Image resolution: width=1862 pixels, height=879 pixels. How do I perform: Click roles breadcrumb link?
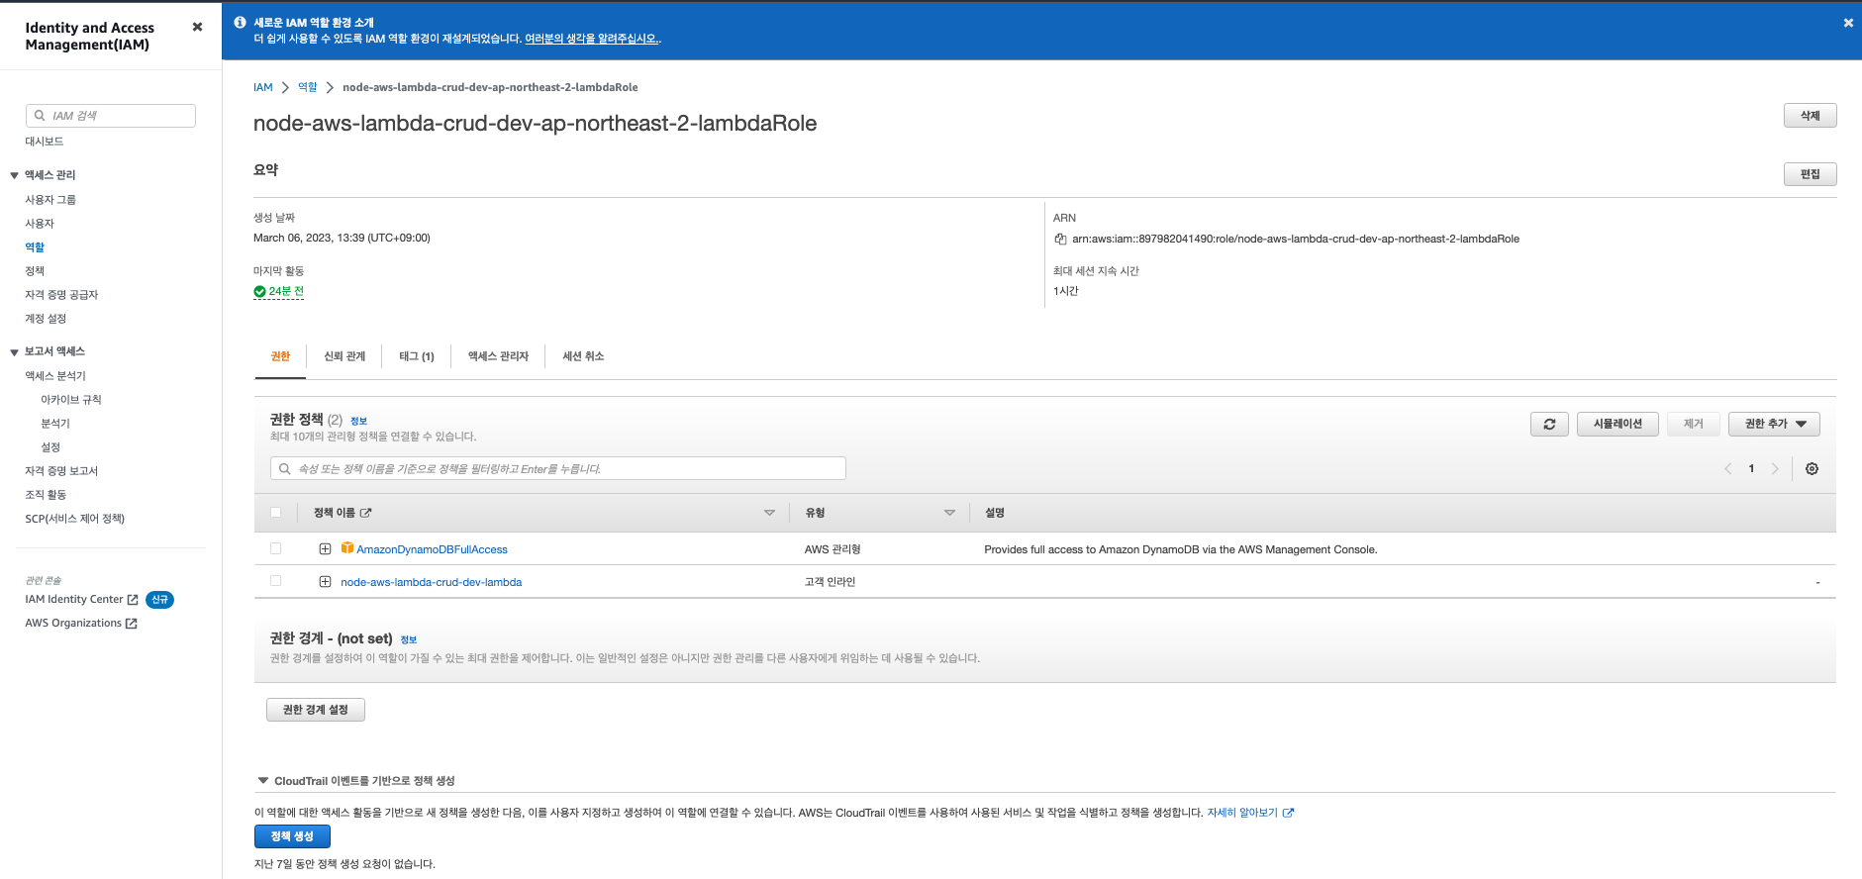tap(308, 87)
